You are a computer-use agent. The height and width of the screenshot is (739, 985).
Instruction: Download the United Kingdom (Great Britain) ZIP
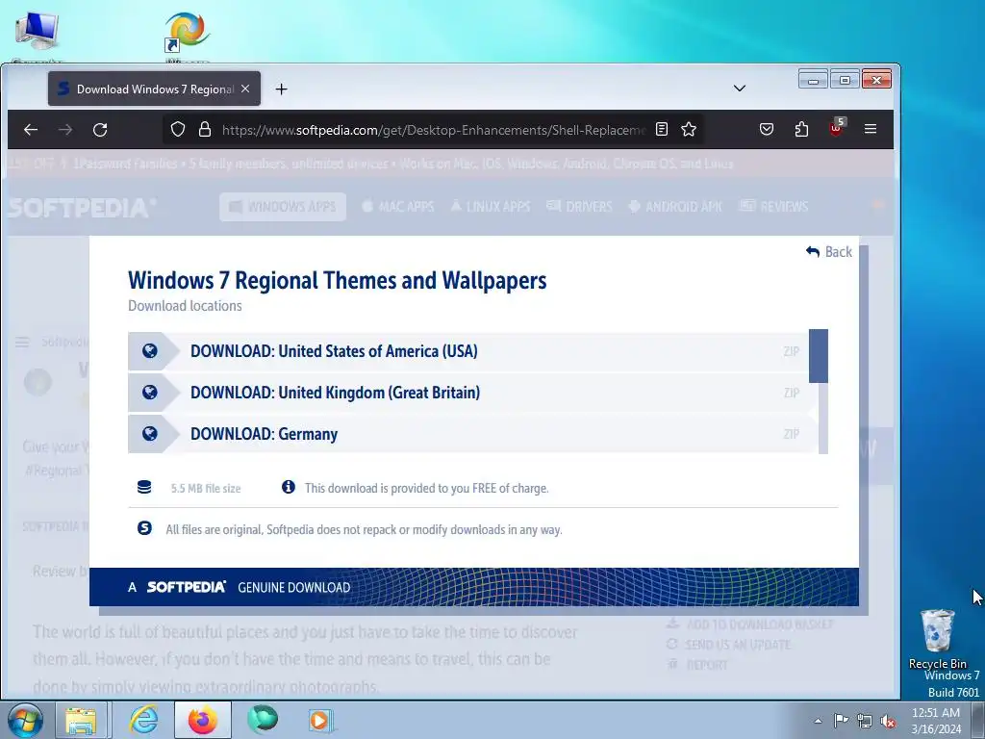(468, 393)
